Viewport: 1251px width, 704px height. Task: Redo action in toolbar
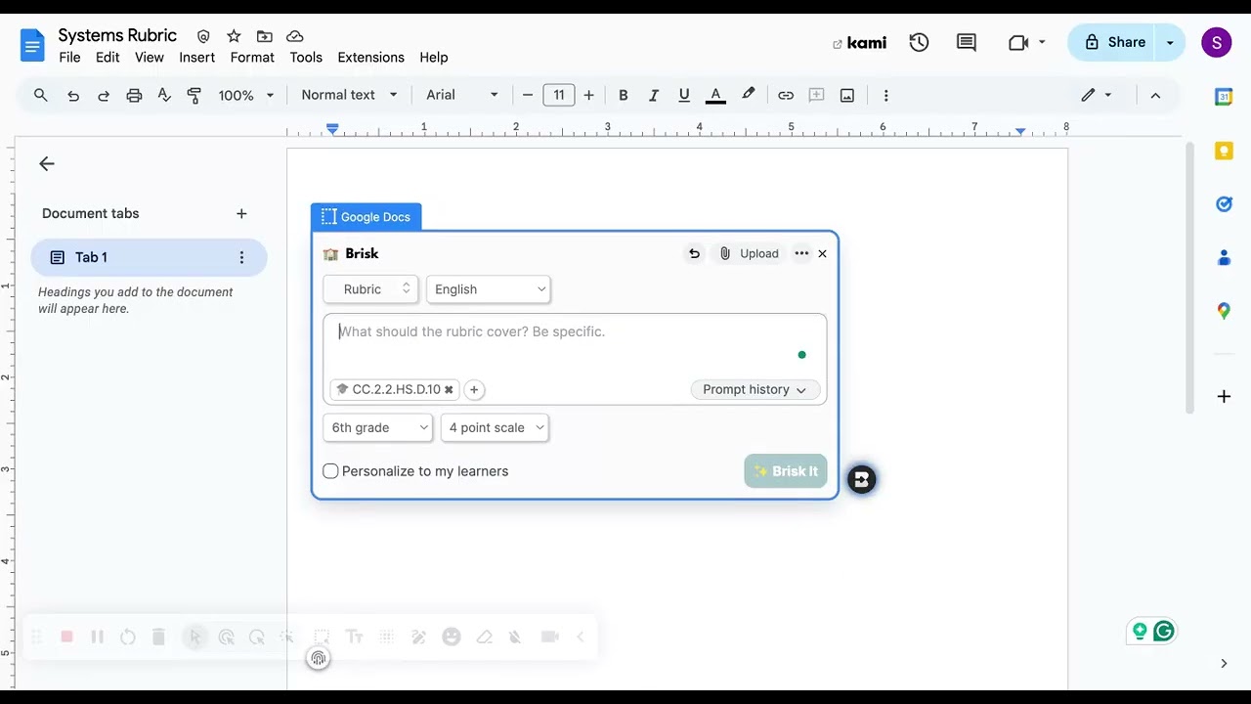[x=104, y=95]
